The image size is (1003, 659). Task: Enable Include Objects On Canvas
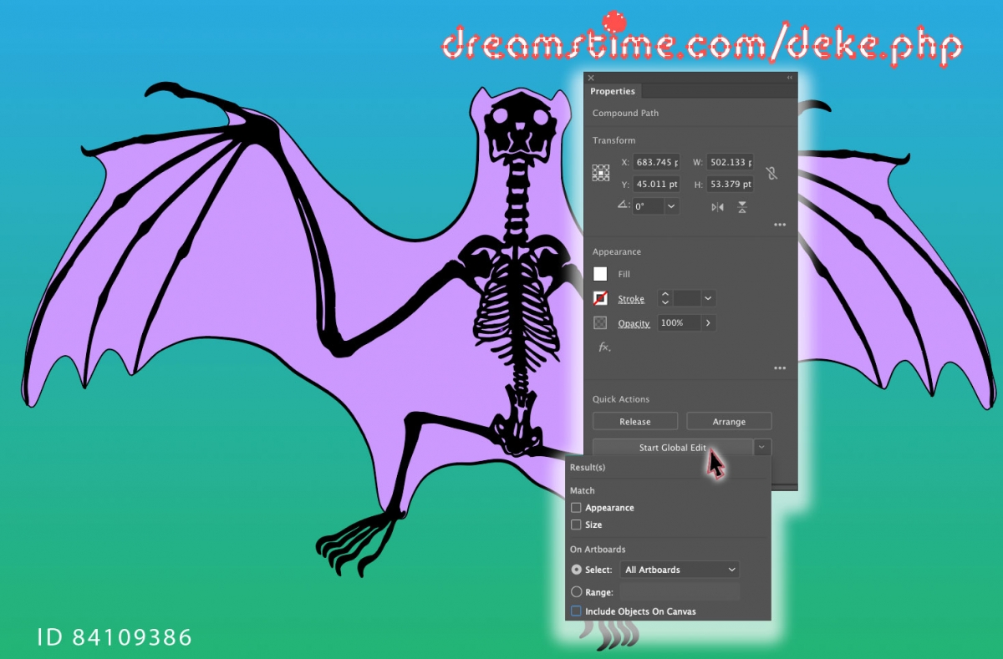pos(576,611)
